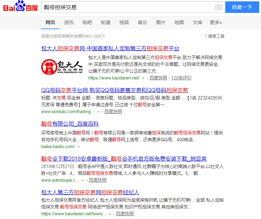
Task: Click the 搜索工具 filter icon
Action: pyautogui.click(x=205, y=36)
